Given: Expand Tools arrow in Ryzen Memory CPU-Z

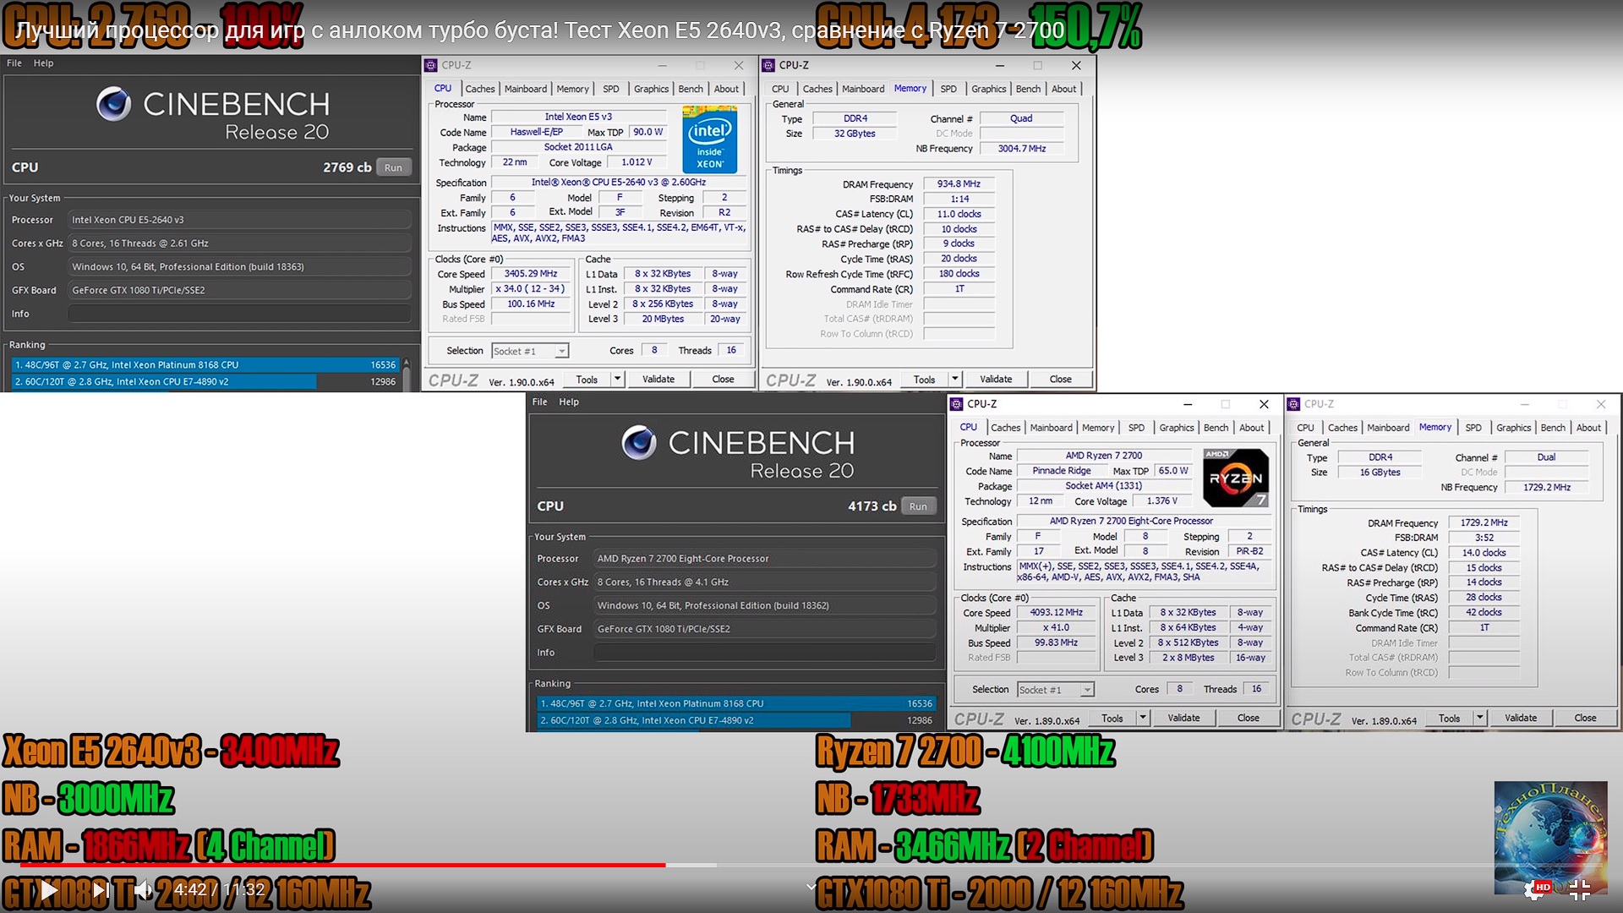Looking at the screenshot, I should (x=1479, y=718).
